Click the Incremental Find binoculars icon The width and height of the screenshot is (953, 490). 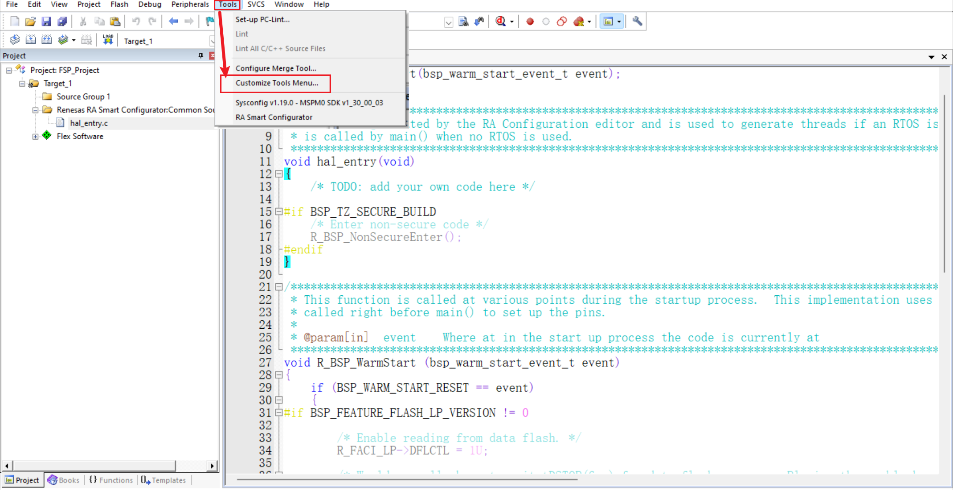coord(479,21)
